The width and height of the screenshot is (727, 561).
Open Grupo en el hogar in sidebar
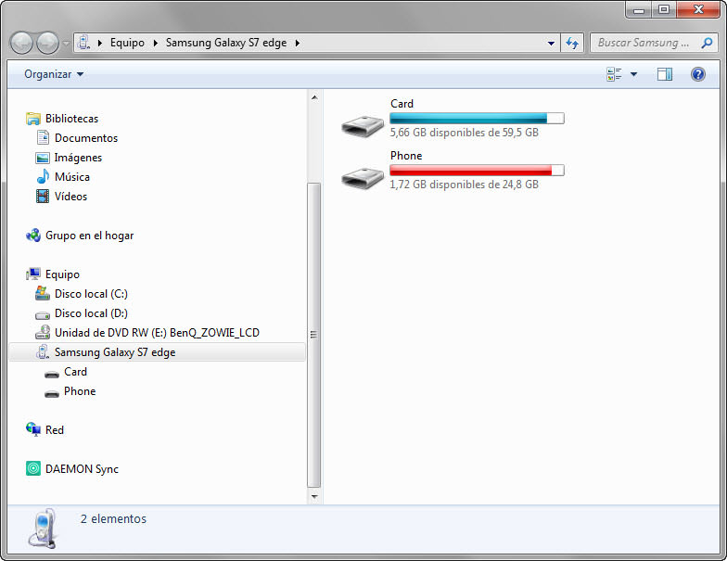click(x=89, y=236)
